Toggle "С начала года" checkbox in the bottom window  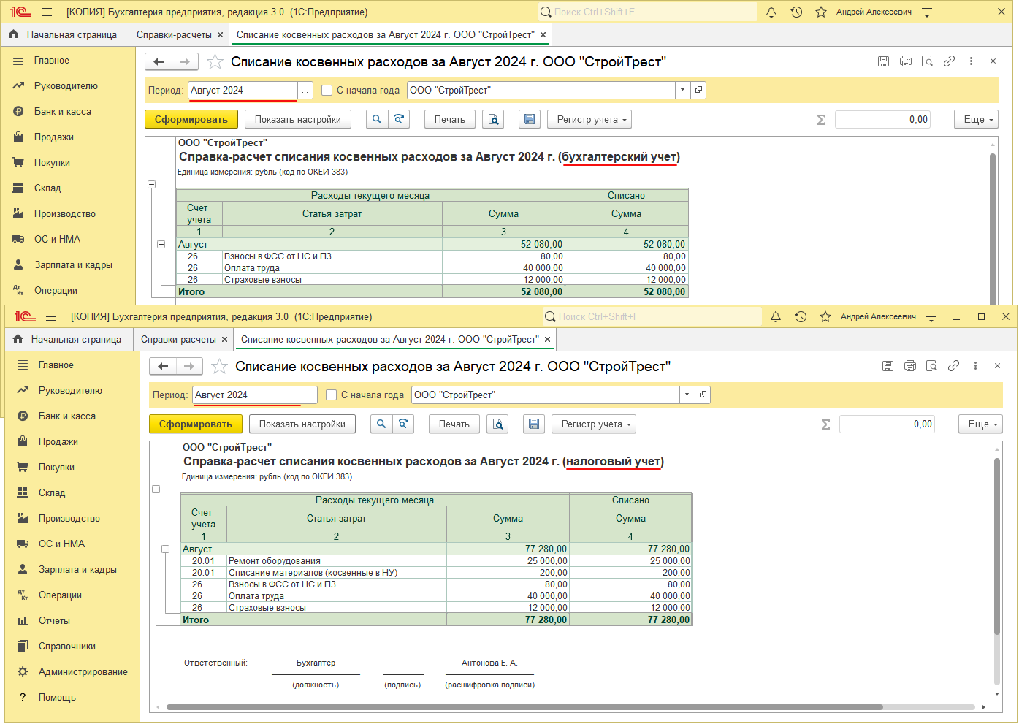click(x=332, y=395)
